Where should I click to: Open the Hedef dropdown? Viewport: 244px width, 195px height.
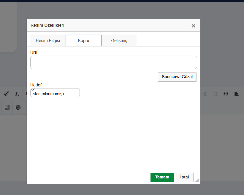55,93
